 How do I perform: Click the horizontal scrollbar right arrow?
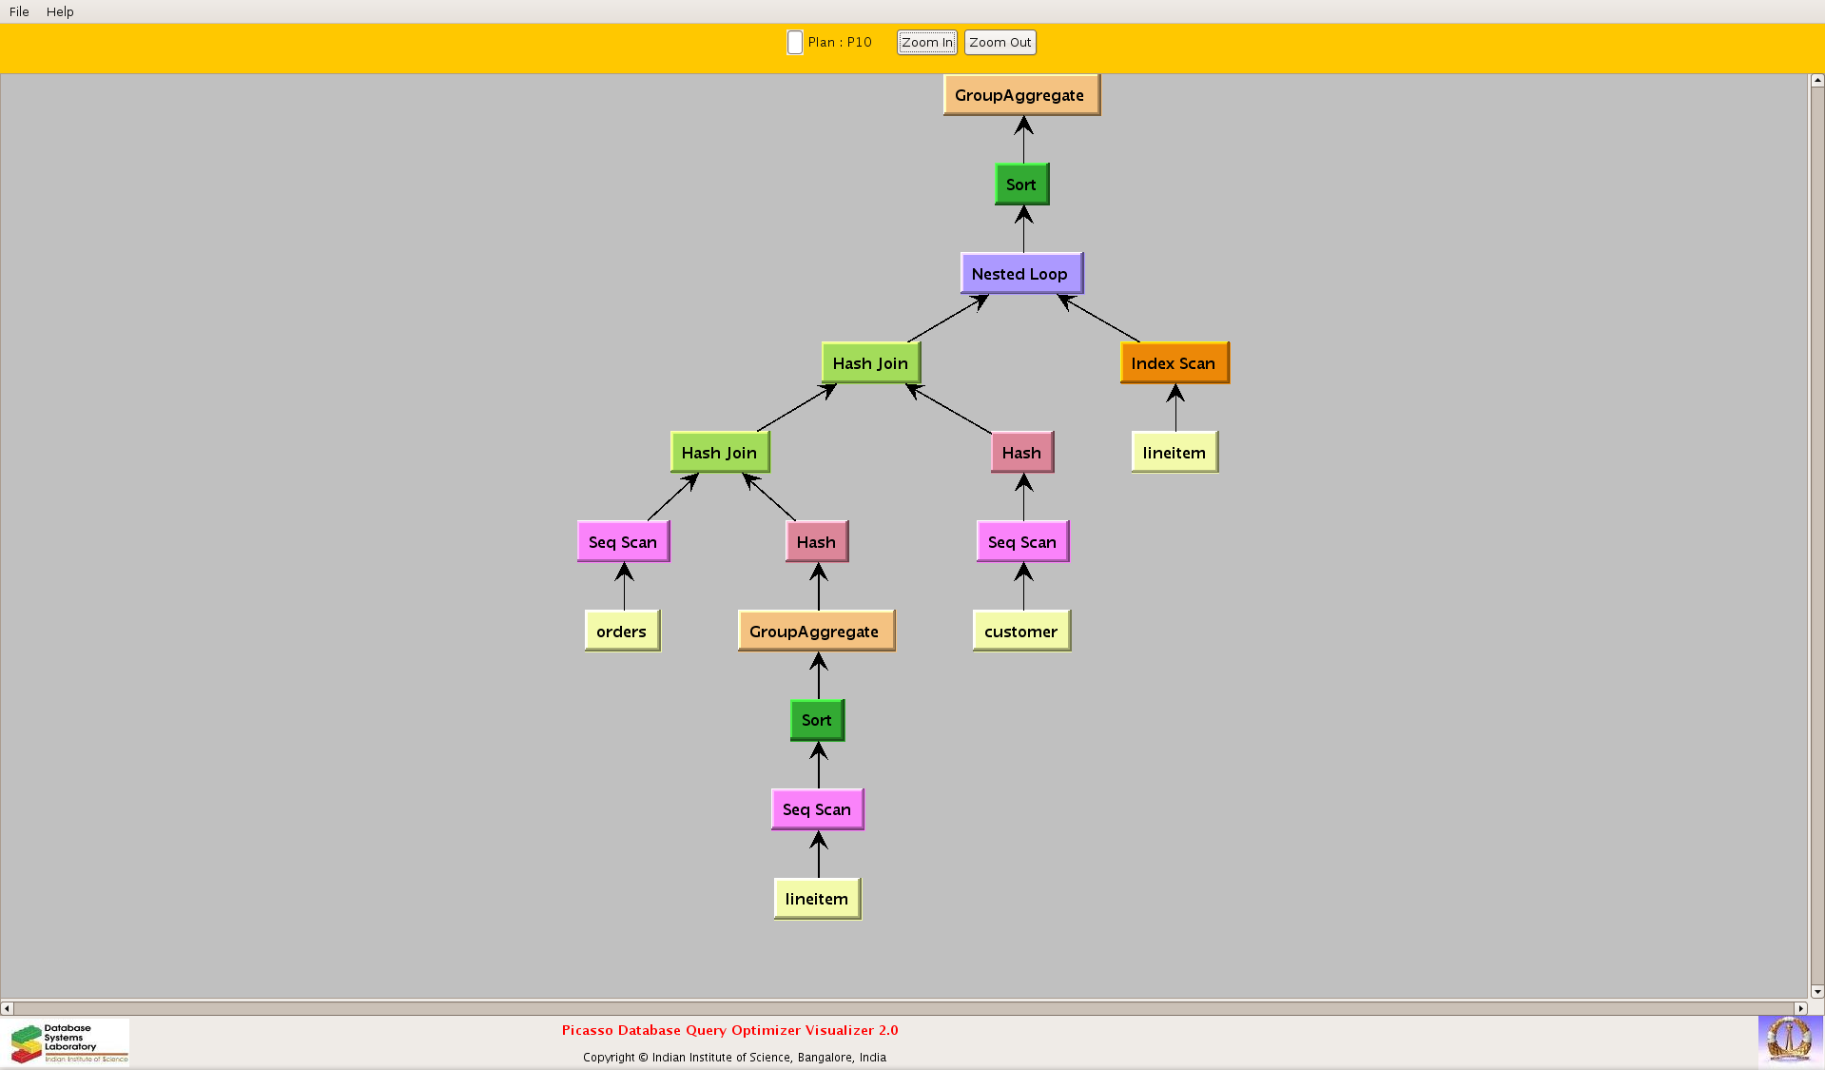point(1799,1008)
